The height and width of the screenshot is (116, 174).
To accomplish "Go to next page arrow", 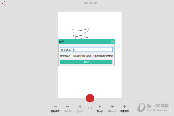I will pos(100,107).
